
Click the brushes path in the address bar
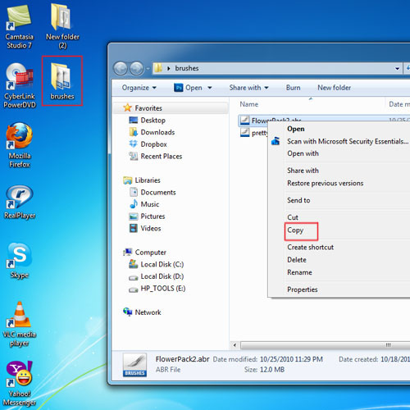(187, 68)
